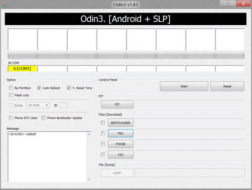The width and height of the screenshot is (252, 190).
Task: Click the Dump file path field
Action: [x=190, y=173]
